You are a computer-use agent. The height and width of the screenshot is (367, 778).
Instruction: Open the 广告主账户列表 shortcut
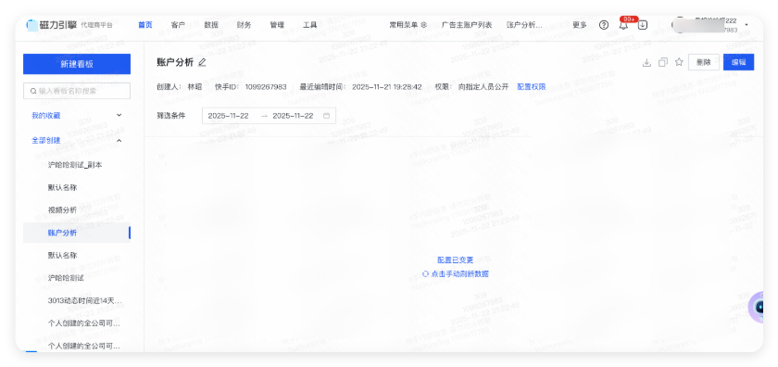click(467, 25)
